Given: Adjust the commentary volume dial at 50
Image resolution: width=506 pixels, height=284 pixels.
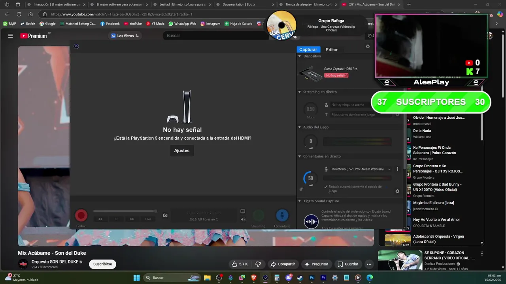Looking at the screenshot, I should (310, 178).
